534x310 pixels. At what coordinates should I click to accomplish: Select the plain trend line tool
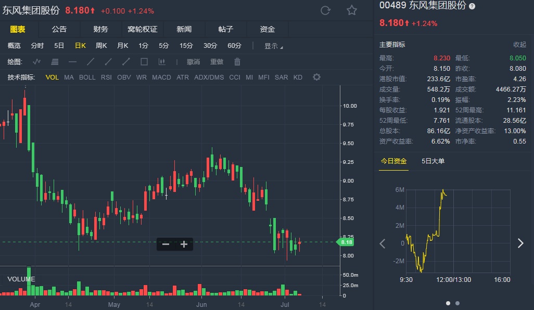pyautogui.click(x=90, y=61)
